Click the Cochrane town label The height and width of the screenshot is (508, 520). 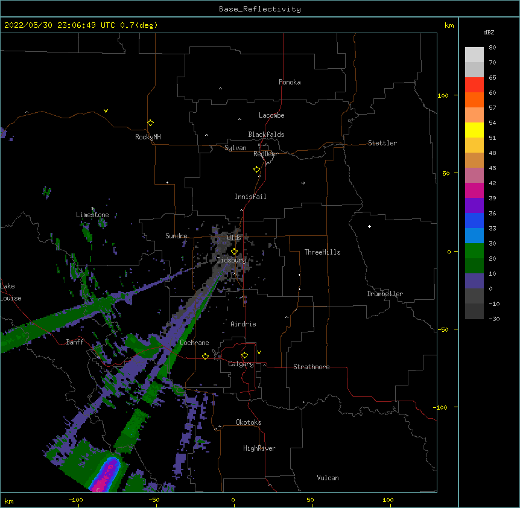194,343
